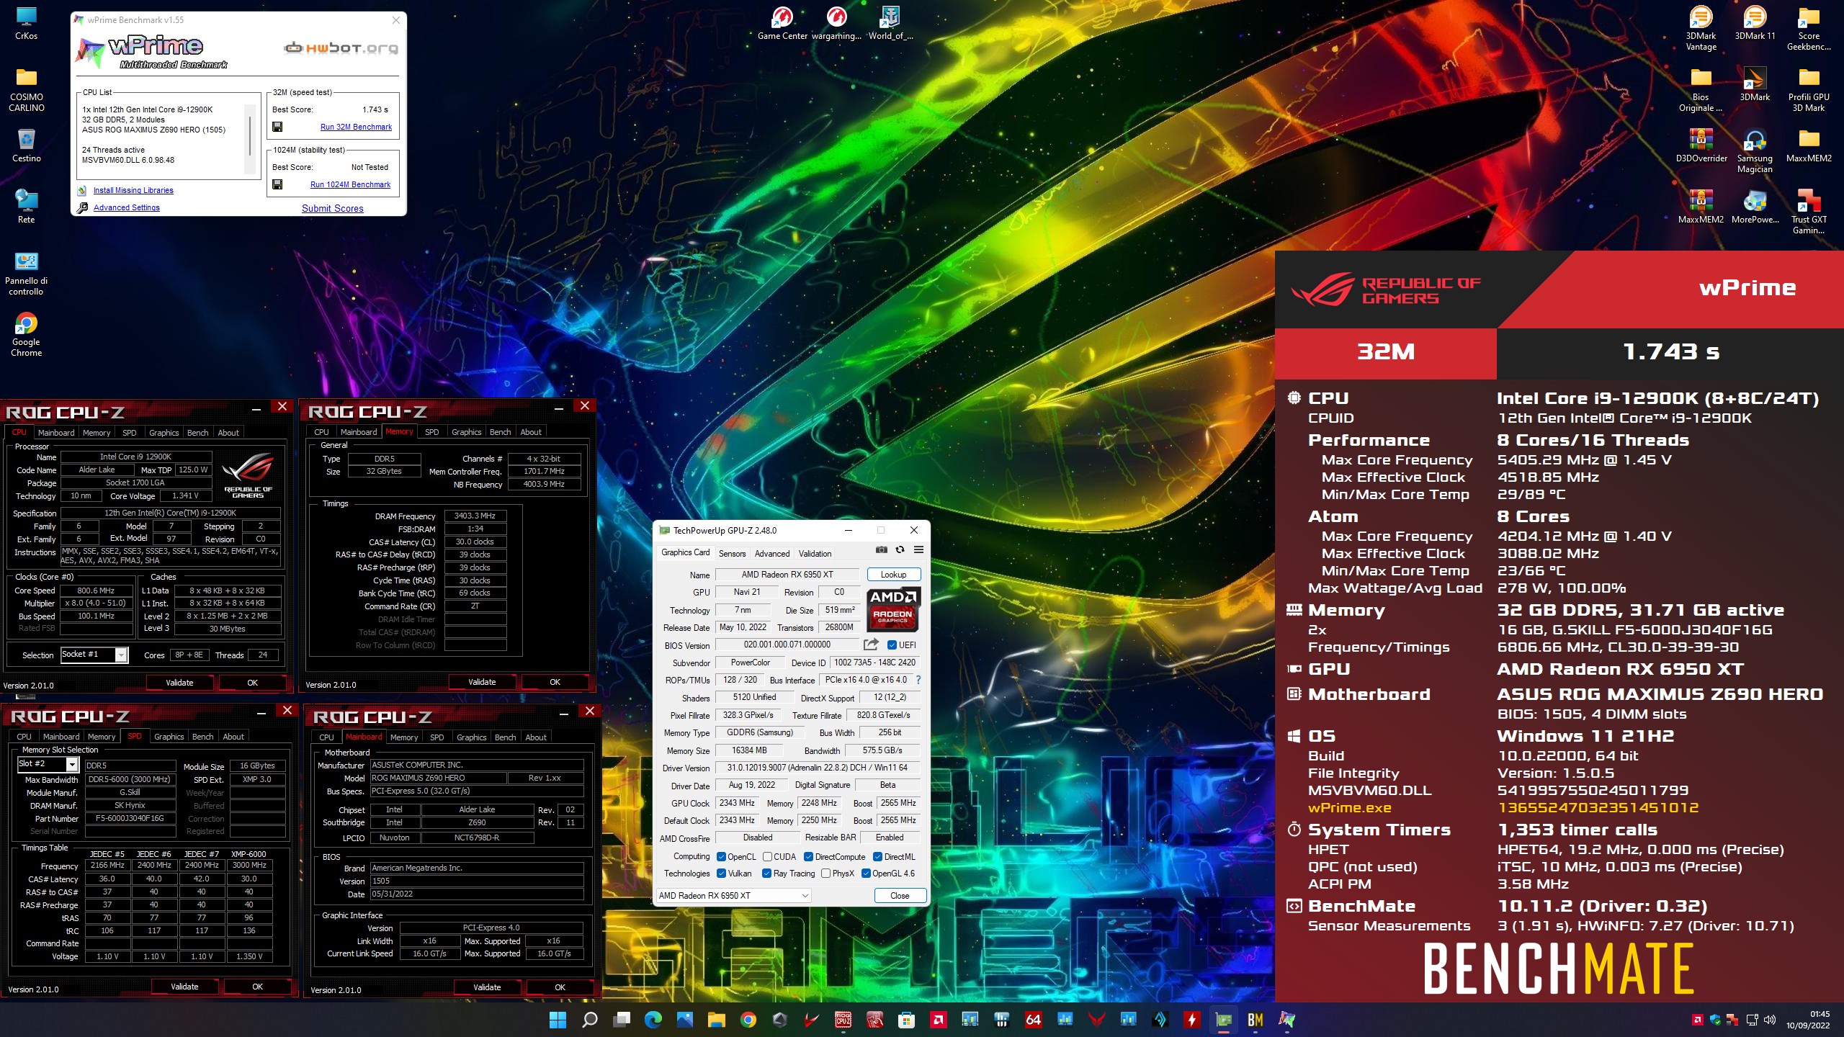1844x1037 pixels.
Task: Click the volume icon in the system tray
Action: click(1769, 1020)
